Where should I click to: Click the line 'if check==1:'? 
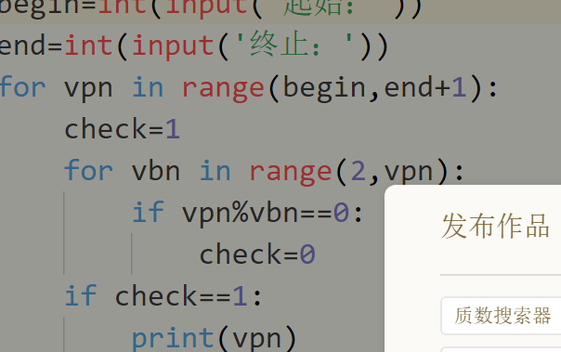(x=163, y=296)
